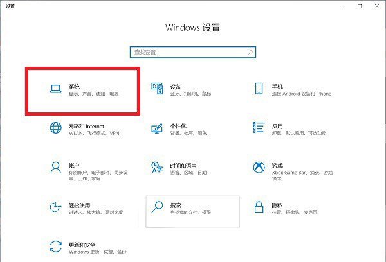Select the 设备 heading text
Viewport: 386px width, 262px height.
click(x=176, y=87)
